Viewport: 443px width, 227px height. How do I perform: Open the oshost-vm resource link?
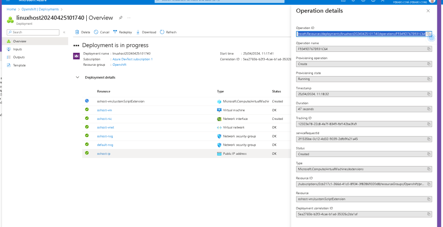[104, 110]
